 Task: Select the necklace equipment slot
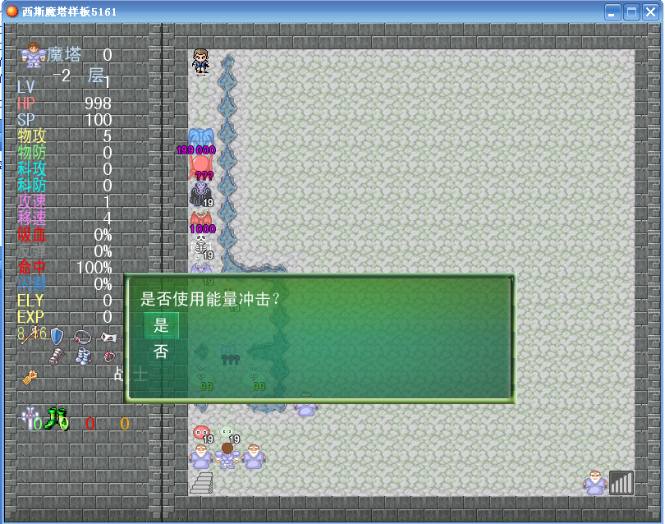[82, 337]
